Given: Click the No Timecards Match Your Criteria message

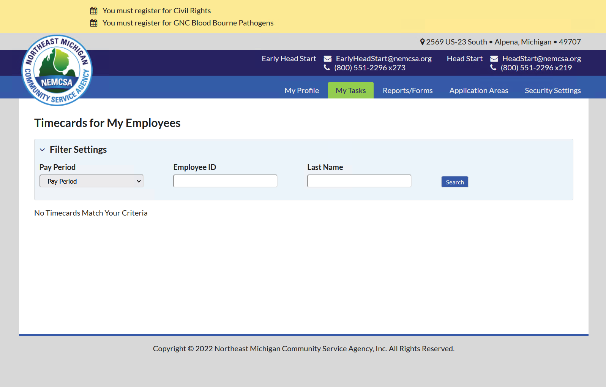Looking at the screenshot, I should [91, 213].
